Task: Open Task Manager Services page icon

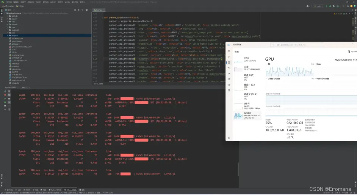Action: click(x=229, y=90)
